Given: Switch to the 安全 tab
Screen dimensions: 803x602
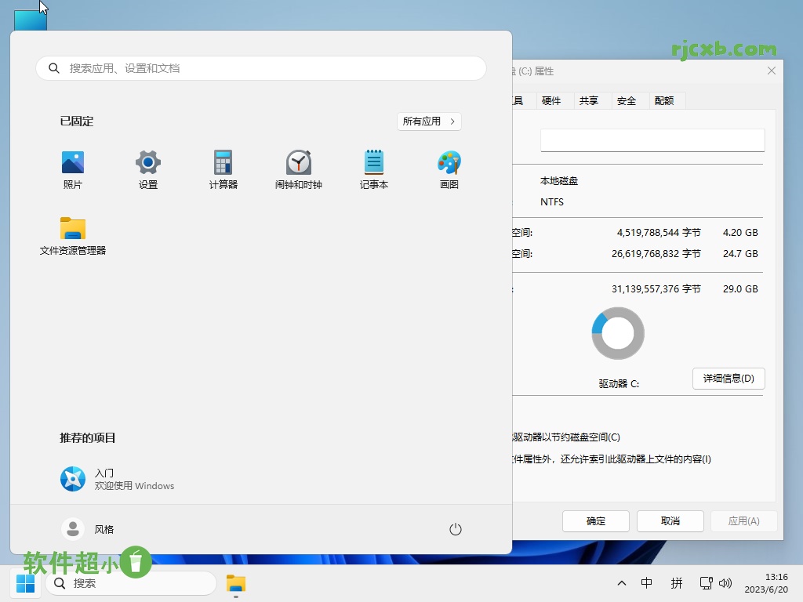Looking at the screenshot, I should [x=627, y=100].
